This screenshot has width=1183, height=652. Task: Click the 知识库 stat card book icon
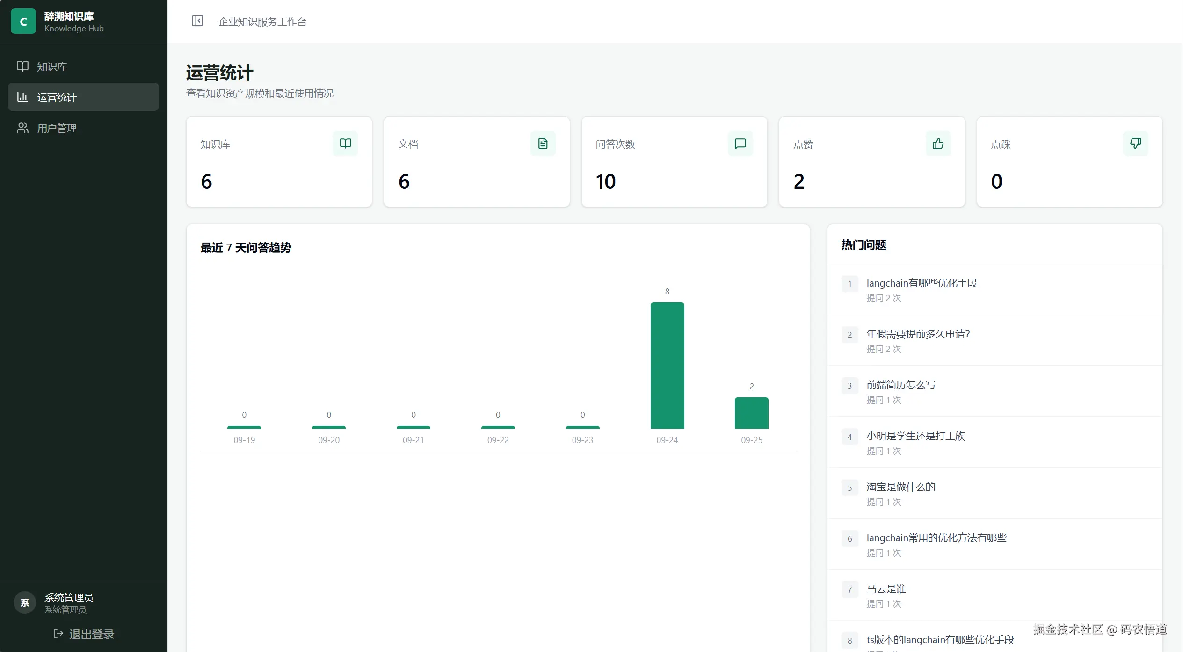345,143
